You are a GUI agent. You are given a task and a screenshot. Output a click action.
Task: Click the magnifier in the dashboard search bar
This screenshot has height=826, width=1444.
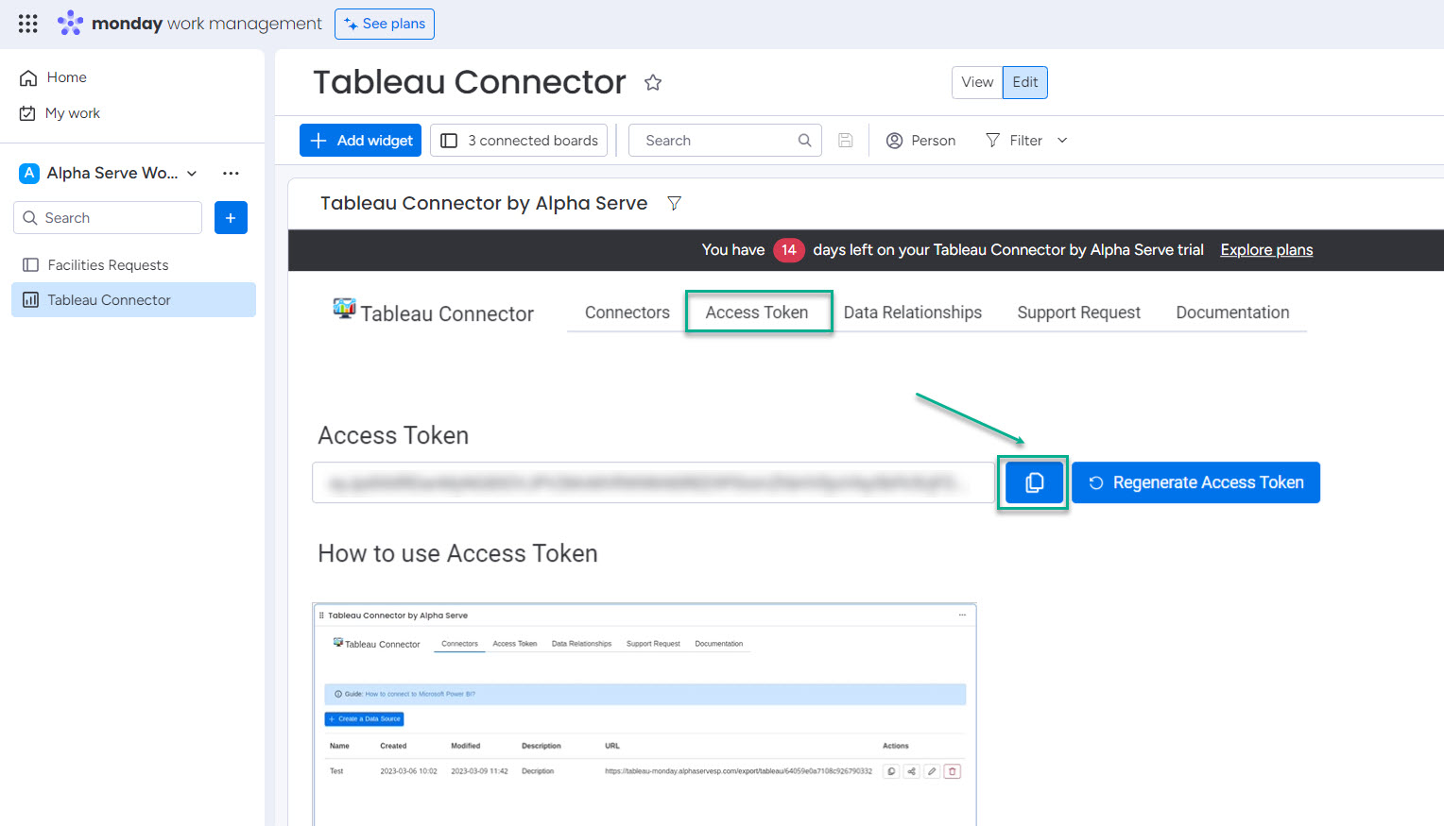tap(804, 140)
